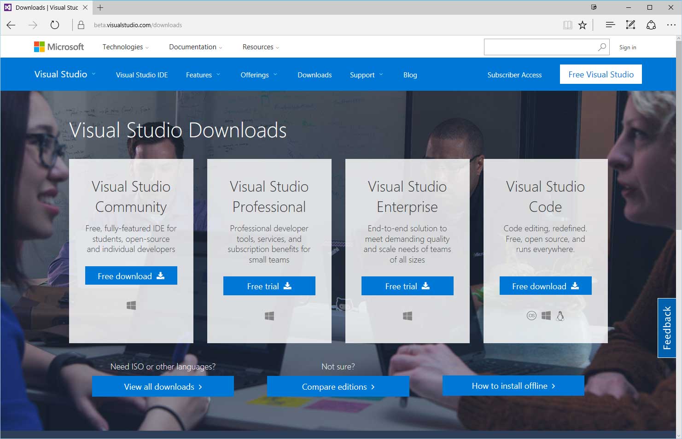Open Subscriber Access link
This screenshot has width=682, height=439.
514,75
